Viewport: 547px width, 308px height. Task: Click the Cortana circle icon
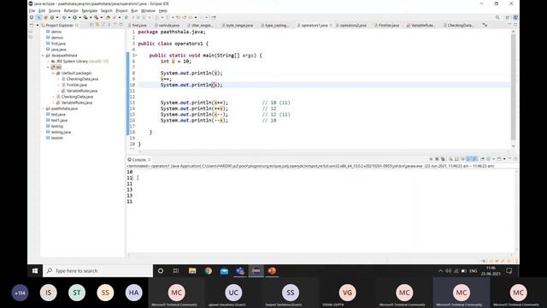(161, 270)
